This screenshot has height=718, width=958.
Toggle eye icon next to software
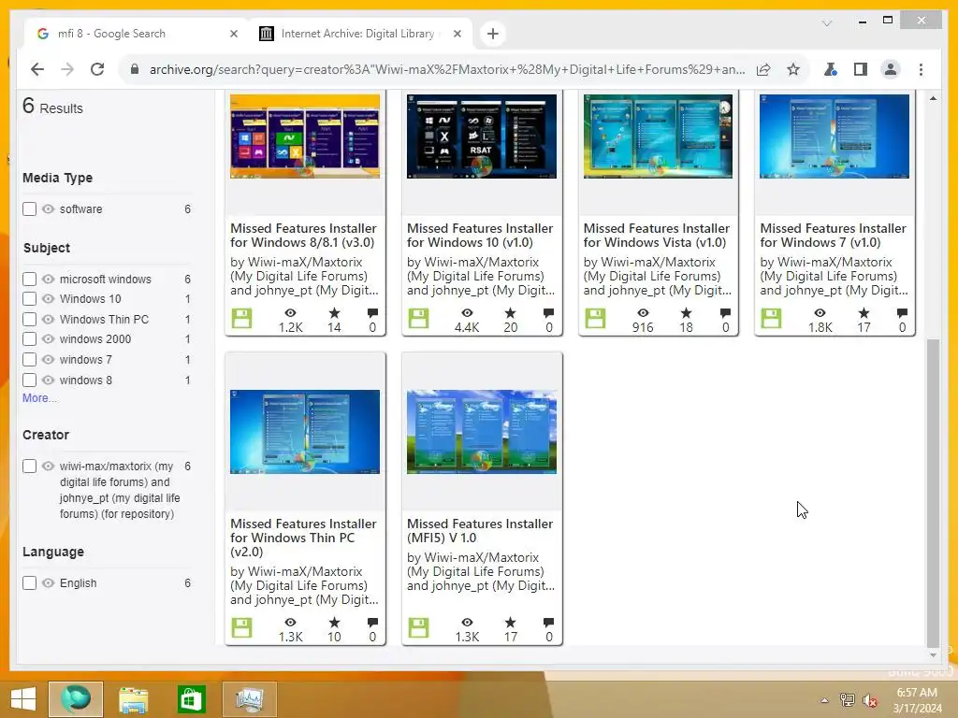click(49, 208)
